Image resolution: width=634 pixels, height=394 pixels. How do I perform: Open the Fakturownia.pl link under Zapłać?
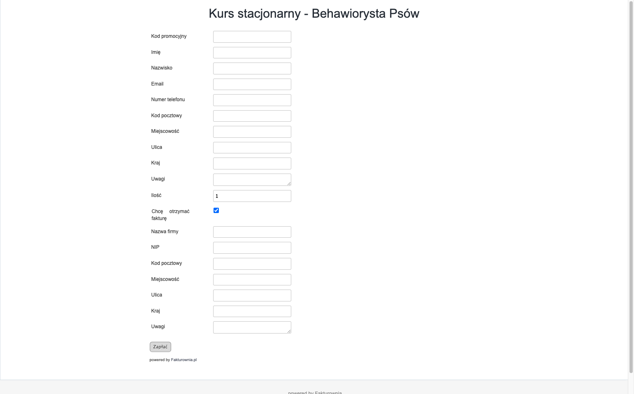[183, 360]
